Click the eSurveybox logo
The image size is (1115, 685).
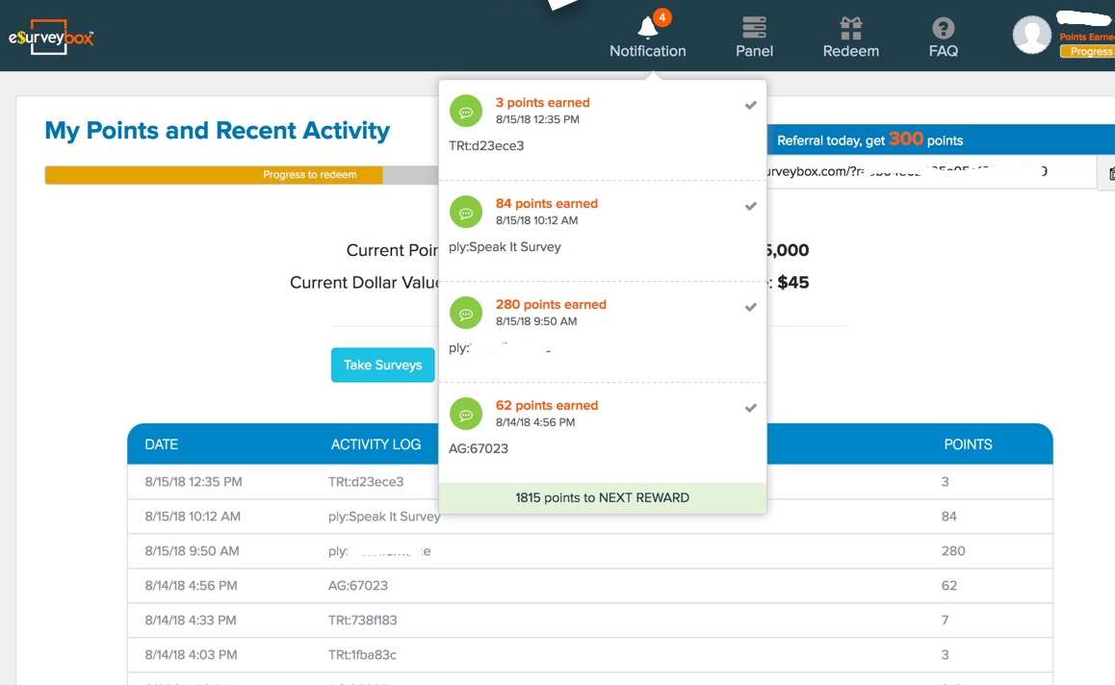point(51,38)
